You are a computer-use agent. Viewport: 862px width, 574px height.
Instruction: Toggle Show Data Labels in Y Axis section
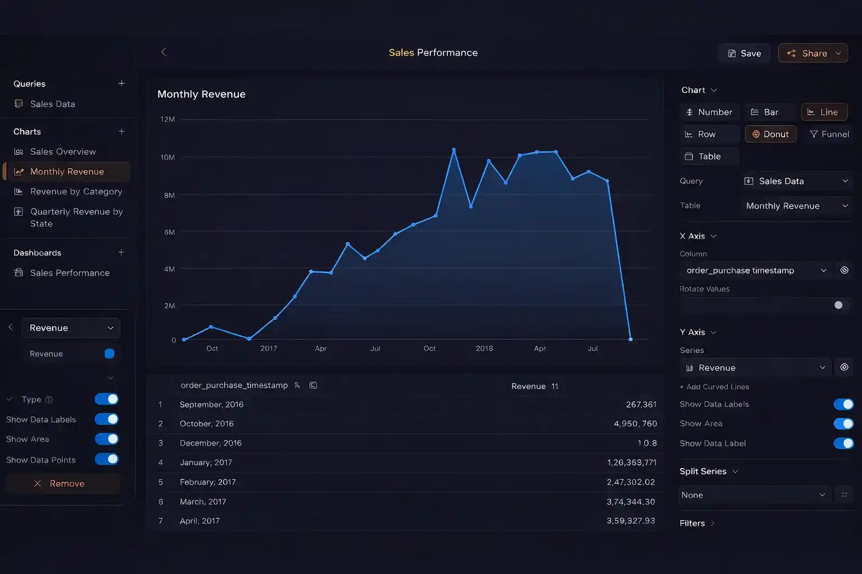coord(843,404)
